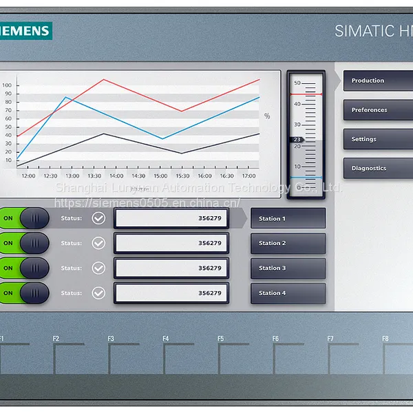Select the Station 4 value field 356279

(171, 293)
